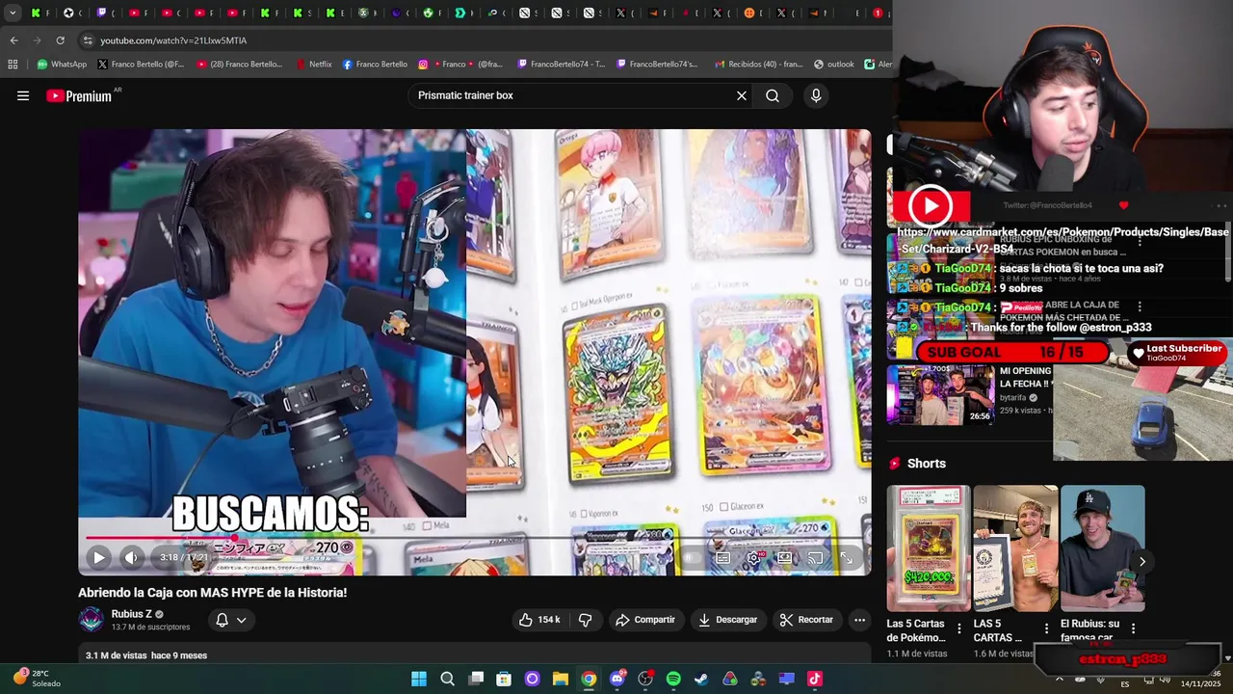This screenshot has width=1233, height=694.
Task: Focus the youtube.com address bar
Action: [482, 40]
